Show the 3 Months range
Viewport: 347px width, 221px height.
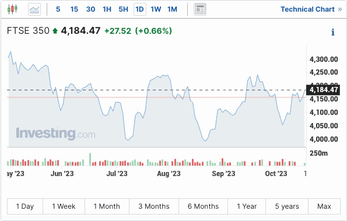click(154, 206)
